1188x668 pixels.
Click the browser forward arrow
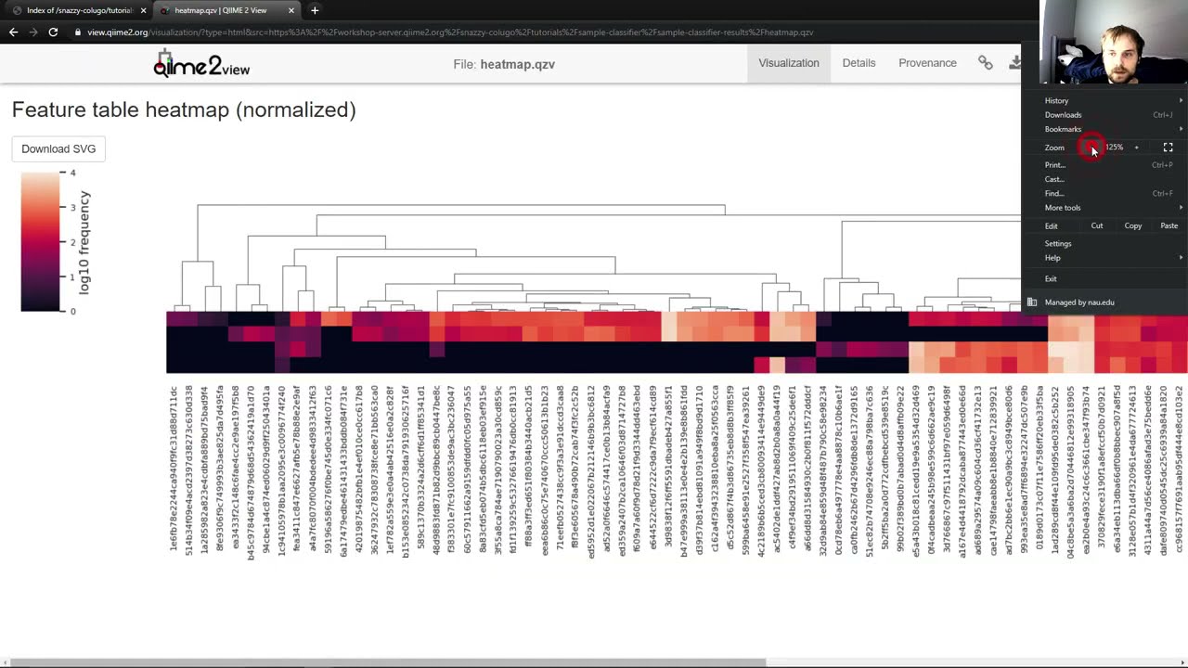click(33, 32)
